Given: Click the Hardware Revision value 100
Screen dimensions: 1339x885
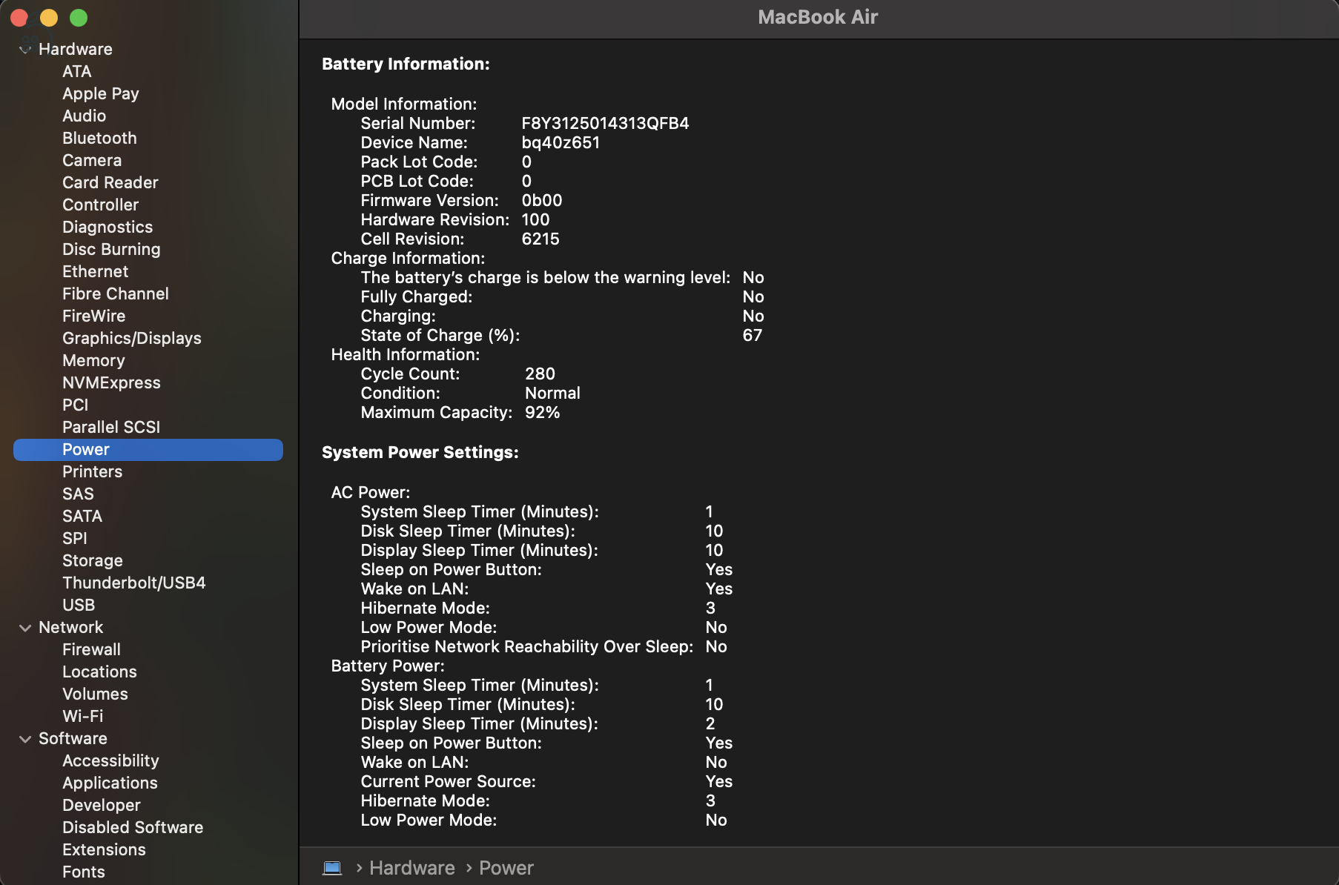Looking at the screenshot, I should coord(535,220).
